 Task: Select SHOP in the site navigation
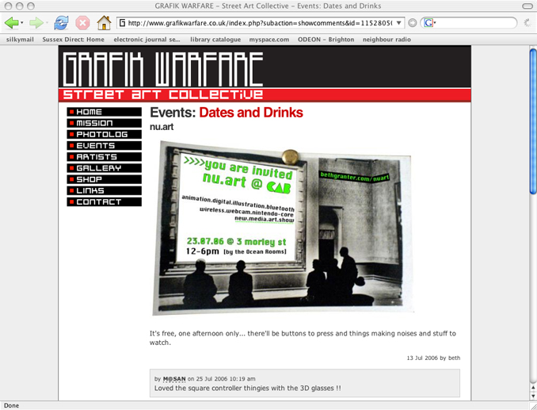(x=104, y=179)
